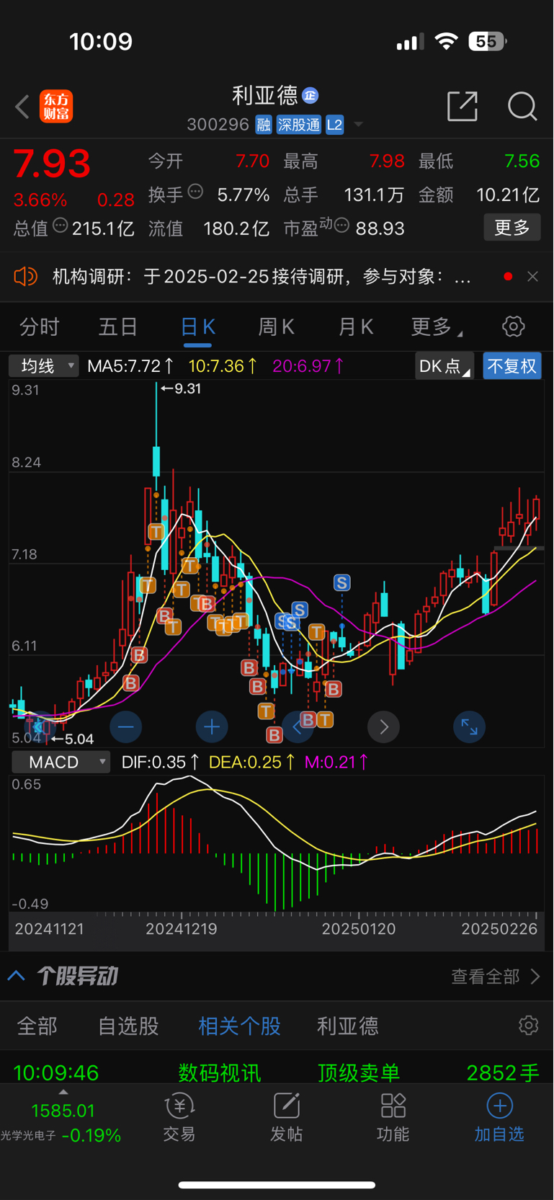554x1200 pixels.
Task: Shift the chart left with the arrow button
Action: point(297,726)
